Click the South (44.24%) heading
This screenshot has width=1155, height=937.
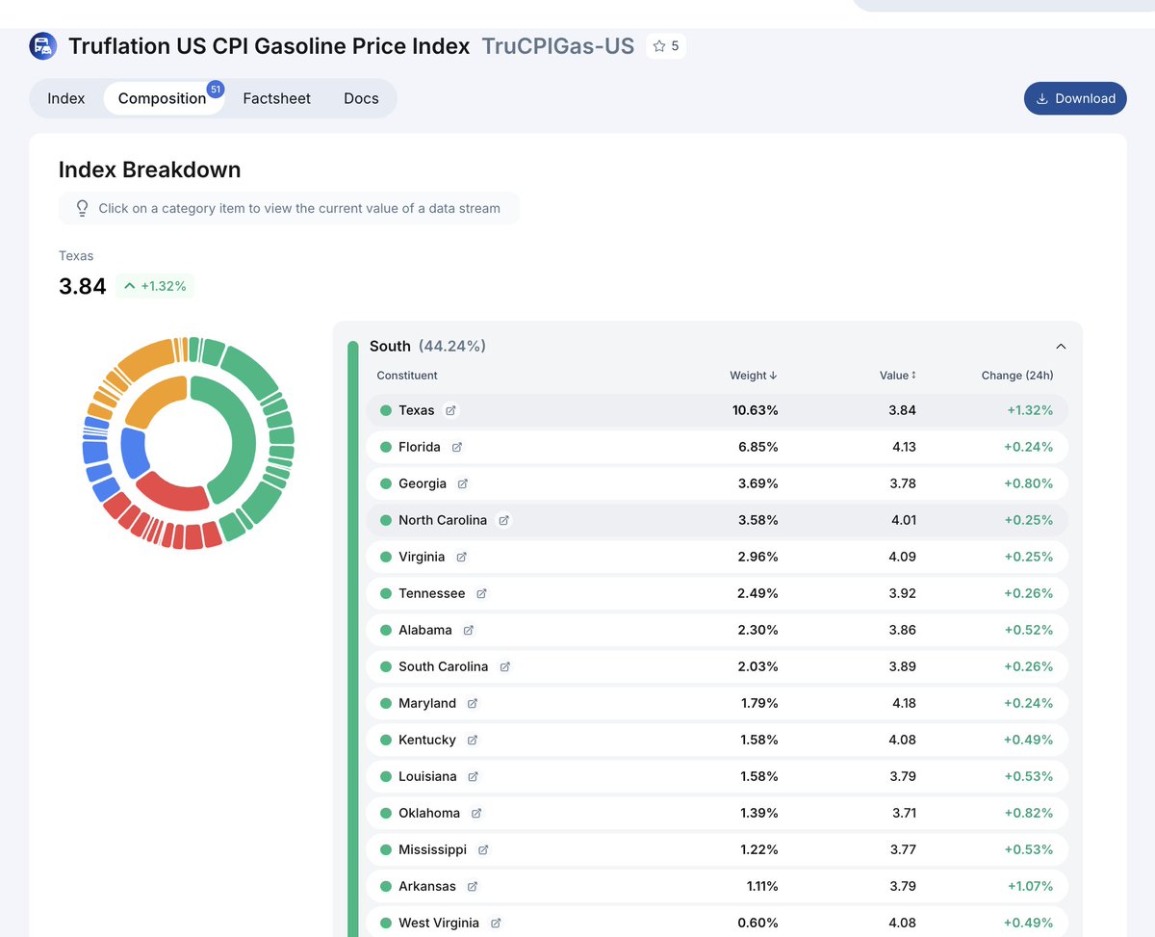pos(427,346)
